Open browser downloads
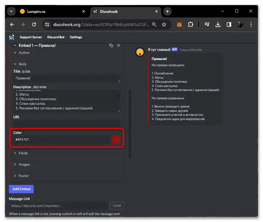The width and height of the screenshot is (263, 222). [x=218, y=25]
